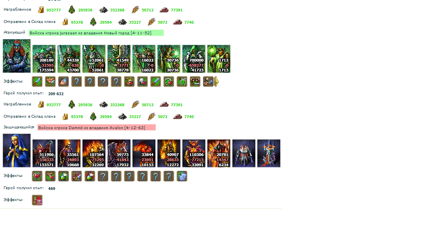
Task: Select the green potion effect on green background
Action: click(63, 176)
